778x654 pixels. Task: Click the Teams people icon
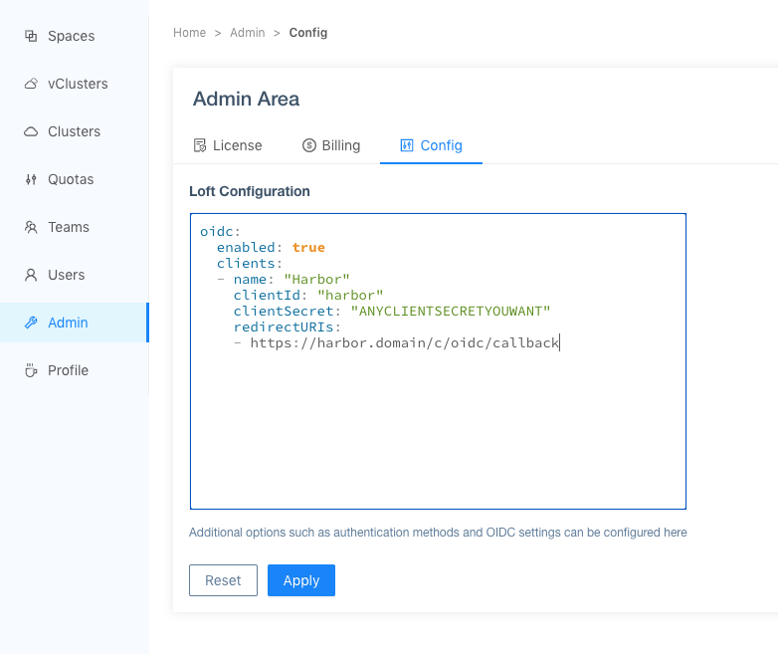tap(31, 227)
